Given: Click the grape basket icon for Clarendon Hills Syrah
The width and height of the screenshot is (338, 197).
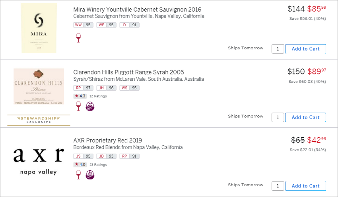Looking at the screenshot, I should coord(90,106).
